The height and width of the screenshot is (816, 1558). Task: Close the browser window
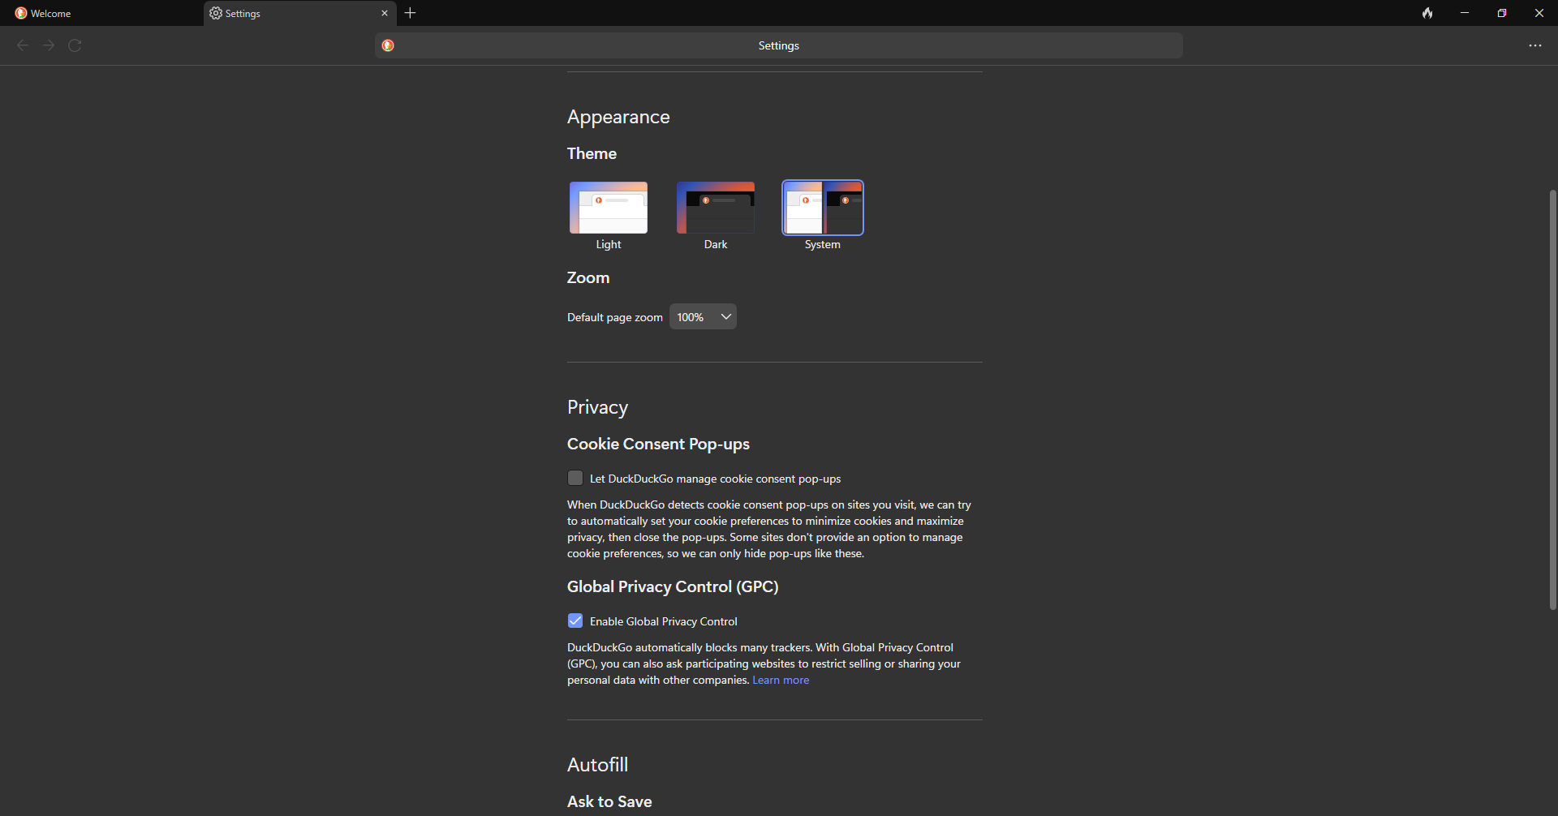1539,13
